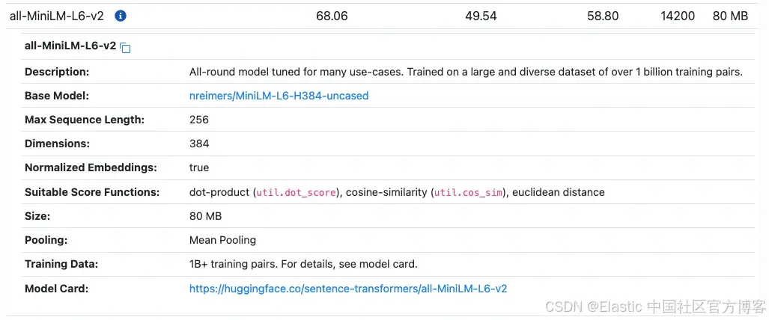This screenshot has height=320, width=769.
Task: Open the huggingface.co model card URL
Action: pos(347,289)
